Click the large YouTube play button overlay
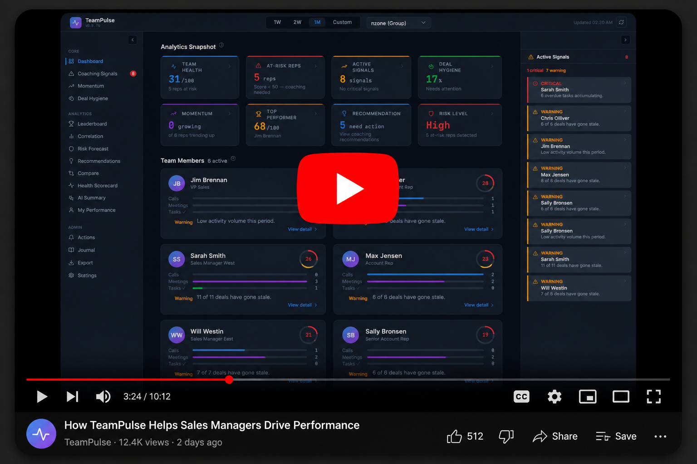697x464 pixels. coord(348,188)
